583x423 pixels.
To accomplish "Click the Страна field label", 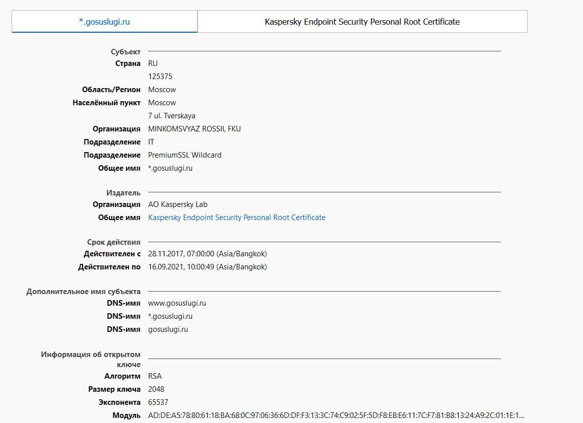I will pyautogui.click(x=128, y=63).
